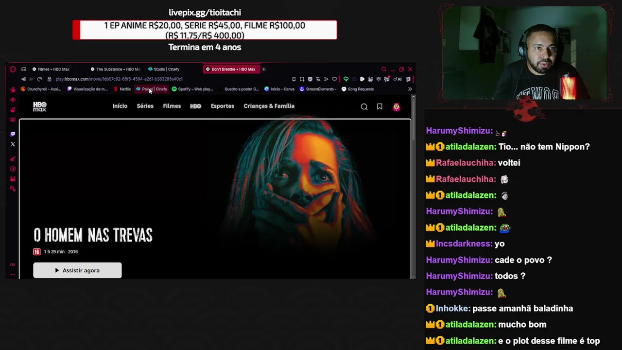This screenshot has height=350, width=622.
Task: Open Filmes in HBO Max navigation
Action: point(172,106)
